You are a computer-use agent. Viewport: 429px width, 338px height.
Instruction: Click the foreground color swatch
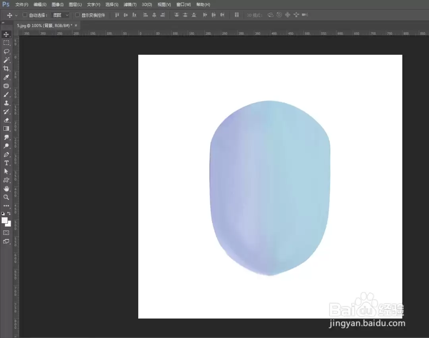[x=5, y=220]
